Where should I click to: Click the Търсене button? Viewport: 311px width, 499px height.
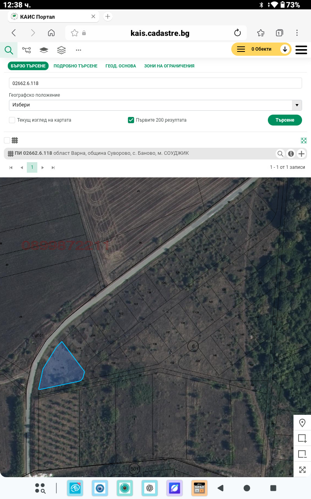pyautogui.click(x=285, y=120)
